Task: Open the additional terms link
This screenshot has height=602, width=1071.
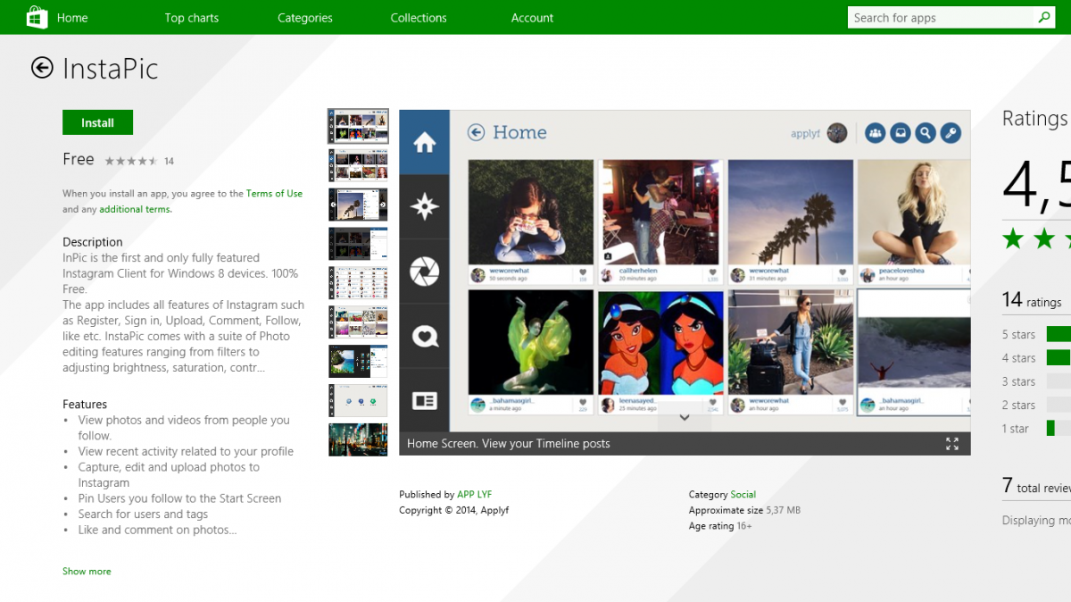Action: 135,209
